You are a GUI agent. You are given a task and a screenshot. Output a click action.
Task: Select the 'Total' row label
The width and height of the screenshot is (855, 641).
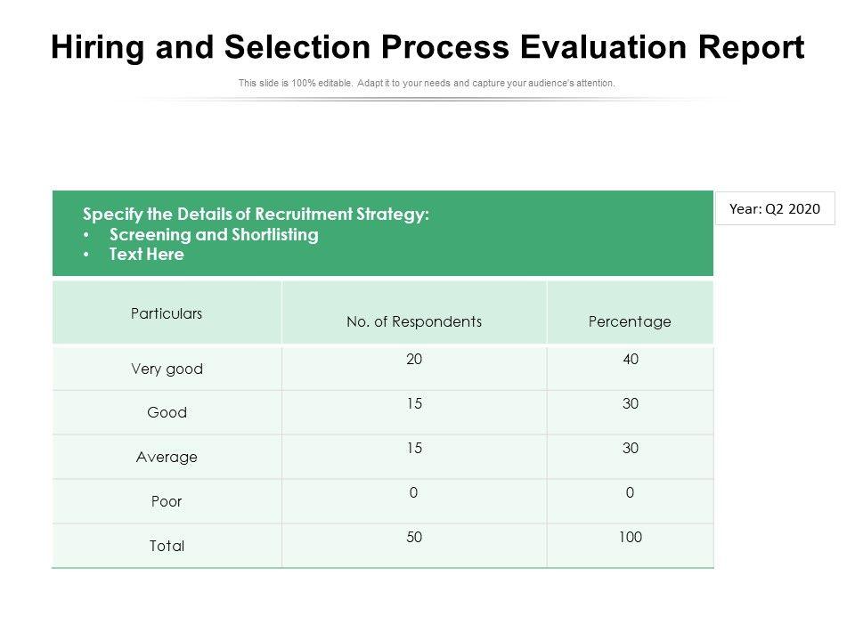[x=167, y=546]
